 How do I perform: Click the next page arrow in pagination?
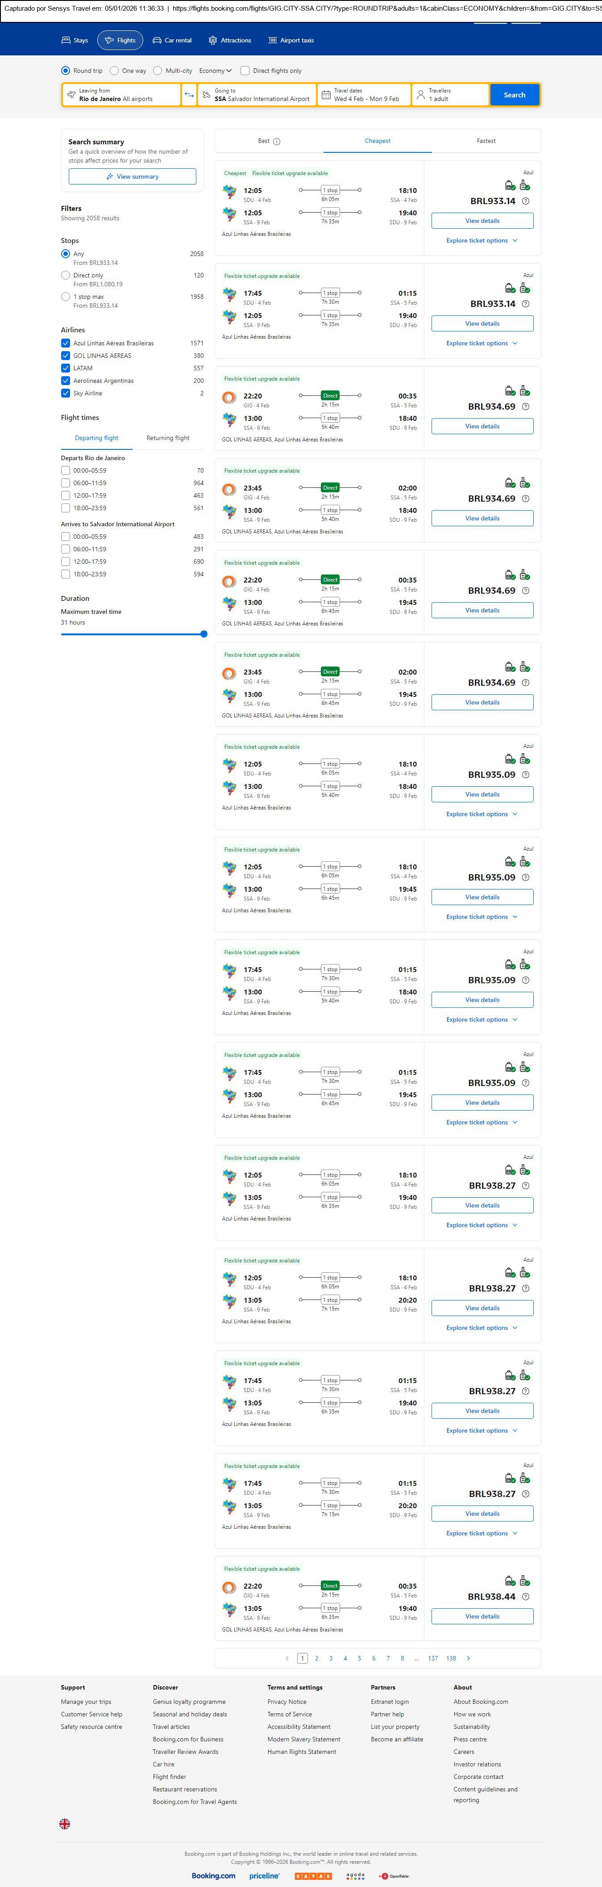tap(468, 1658)
